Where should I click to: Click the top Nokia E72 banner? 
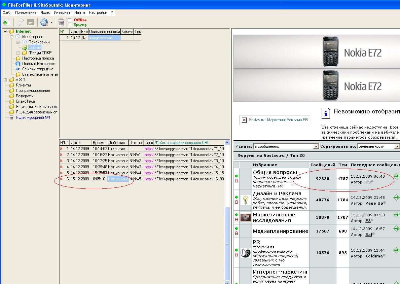point(317,51)
